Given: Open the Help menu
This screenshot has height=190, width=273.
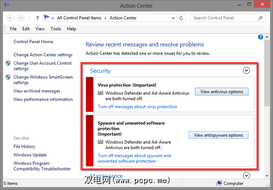Looking at the screenshot, I should click(x=71, y=29).
